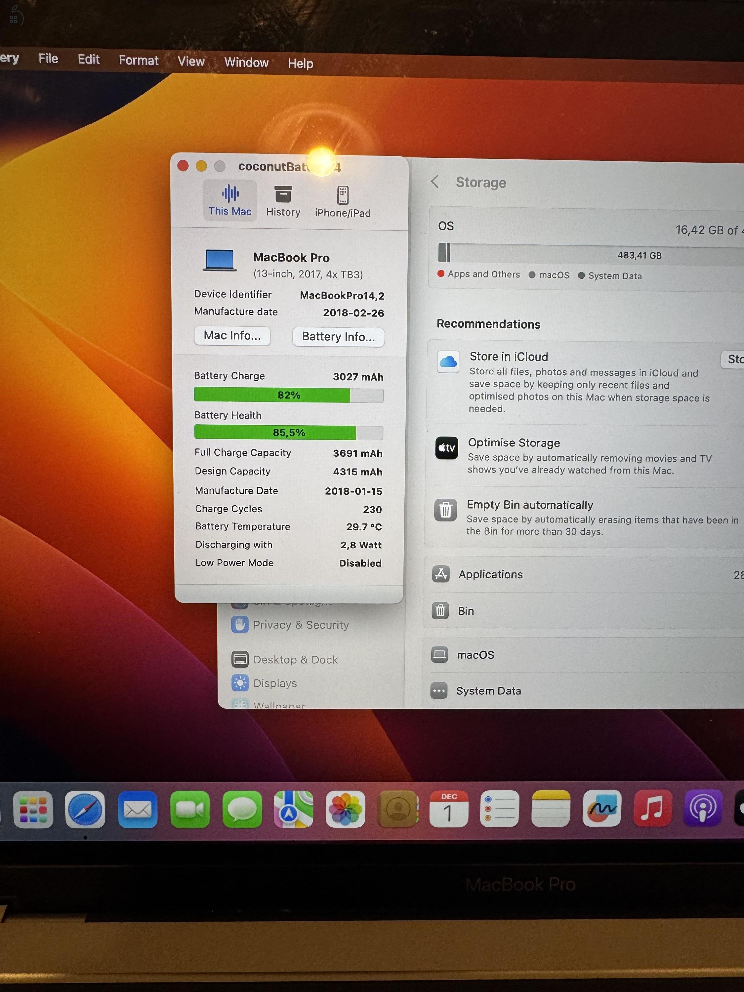Image resolution: width=744 pixels, height=992 pixels.
Task: Open Contacts from the Dock
Action: point(398,808)
